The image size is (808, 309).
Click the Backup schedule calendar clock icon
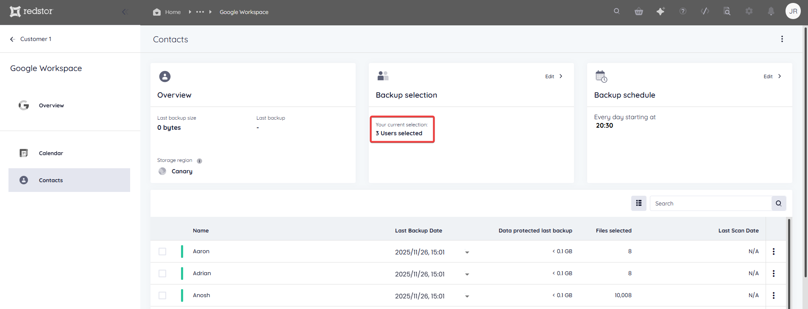(601, 77)
